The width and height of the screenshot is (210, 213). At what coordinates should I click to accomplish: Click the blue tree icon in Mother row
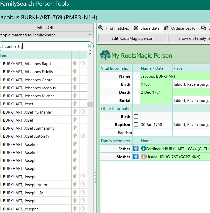click(x=136, y=156)
